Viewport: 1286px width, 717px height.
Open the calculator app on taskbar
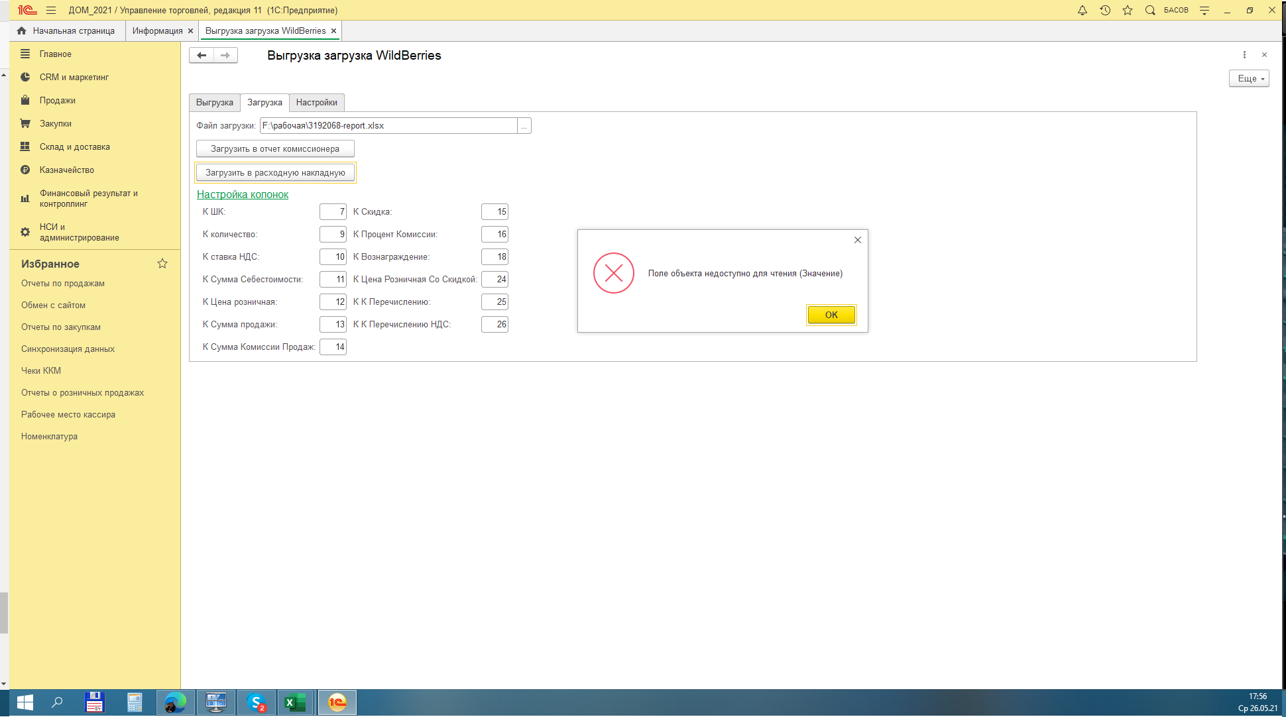click(x=135, y=702)
